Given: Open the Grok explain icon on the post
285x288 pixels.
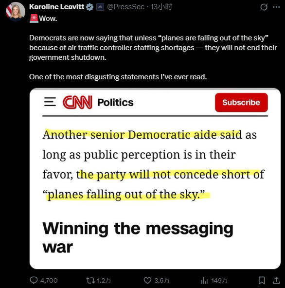Looking at the screenshot, I should [x=264, y=7].
